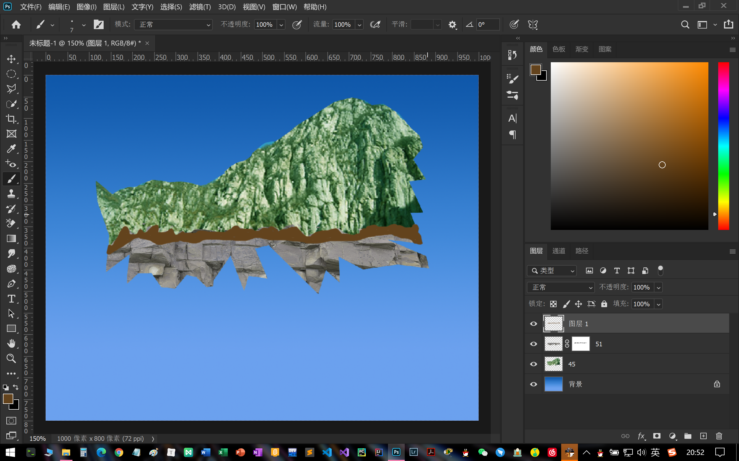Select the Hand tool
This screenshot has height=461, width=739.
11,343
